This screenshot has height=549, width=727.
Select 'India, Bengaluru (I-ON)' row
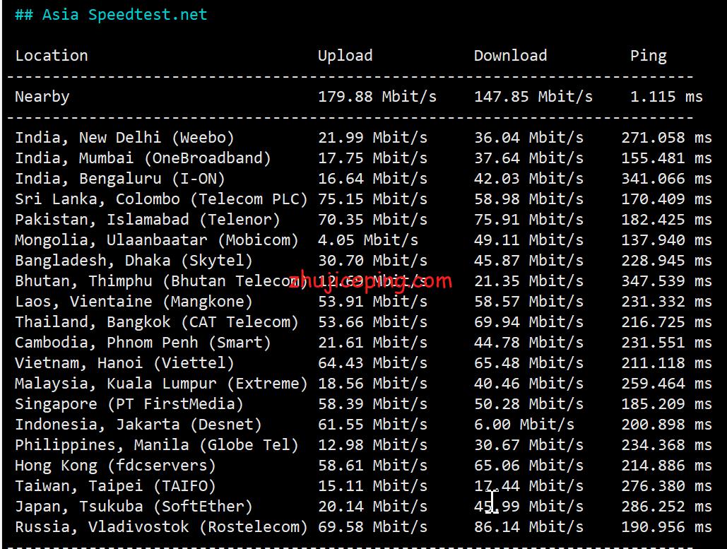(363, 178)
